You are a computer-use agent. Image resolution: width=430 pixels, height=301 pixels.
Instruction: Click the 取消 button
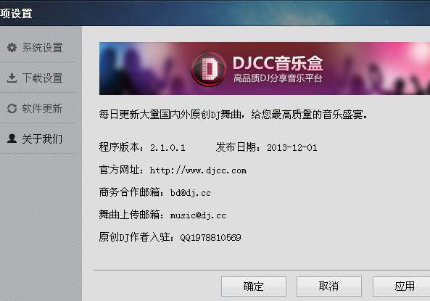click(x=328, y=286)
